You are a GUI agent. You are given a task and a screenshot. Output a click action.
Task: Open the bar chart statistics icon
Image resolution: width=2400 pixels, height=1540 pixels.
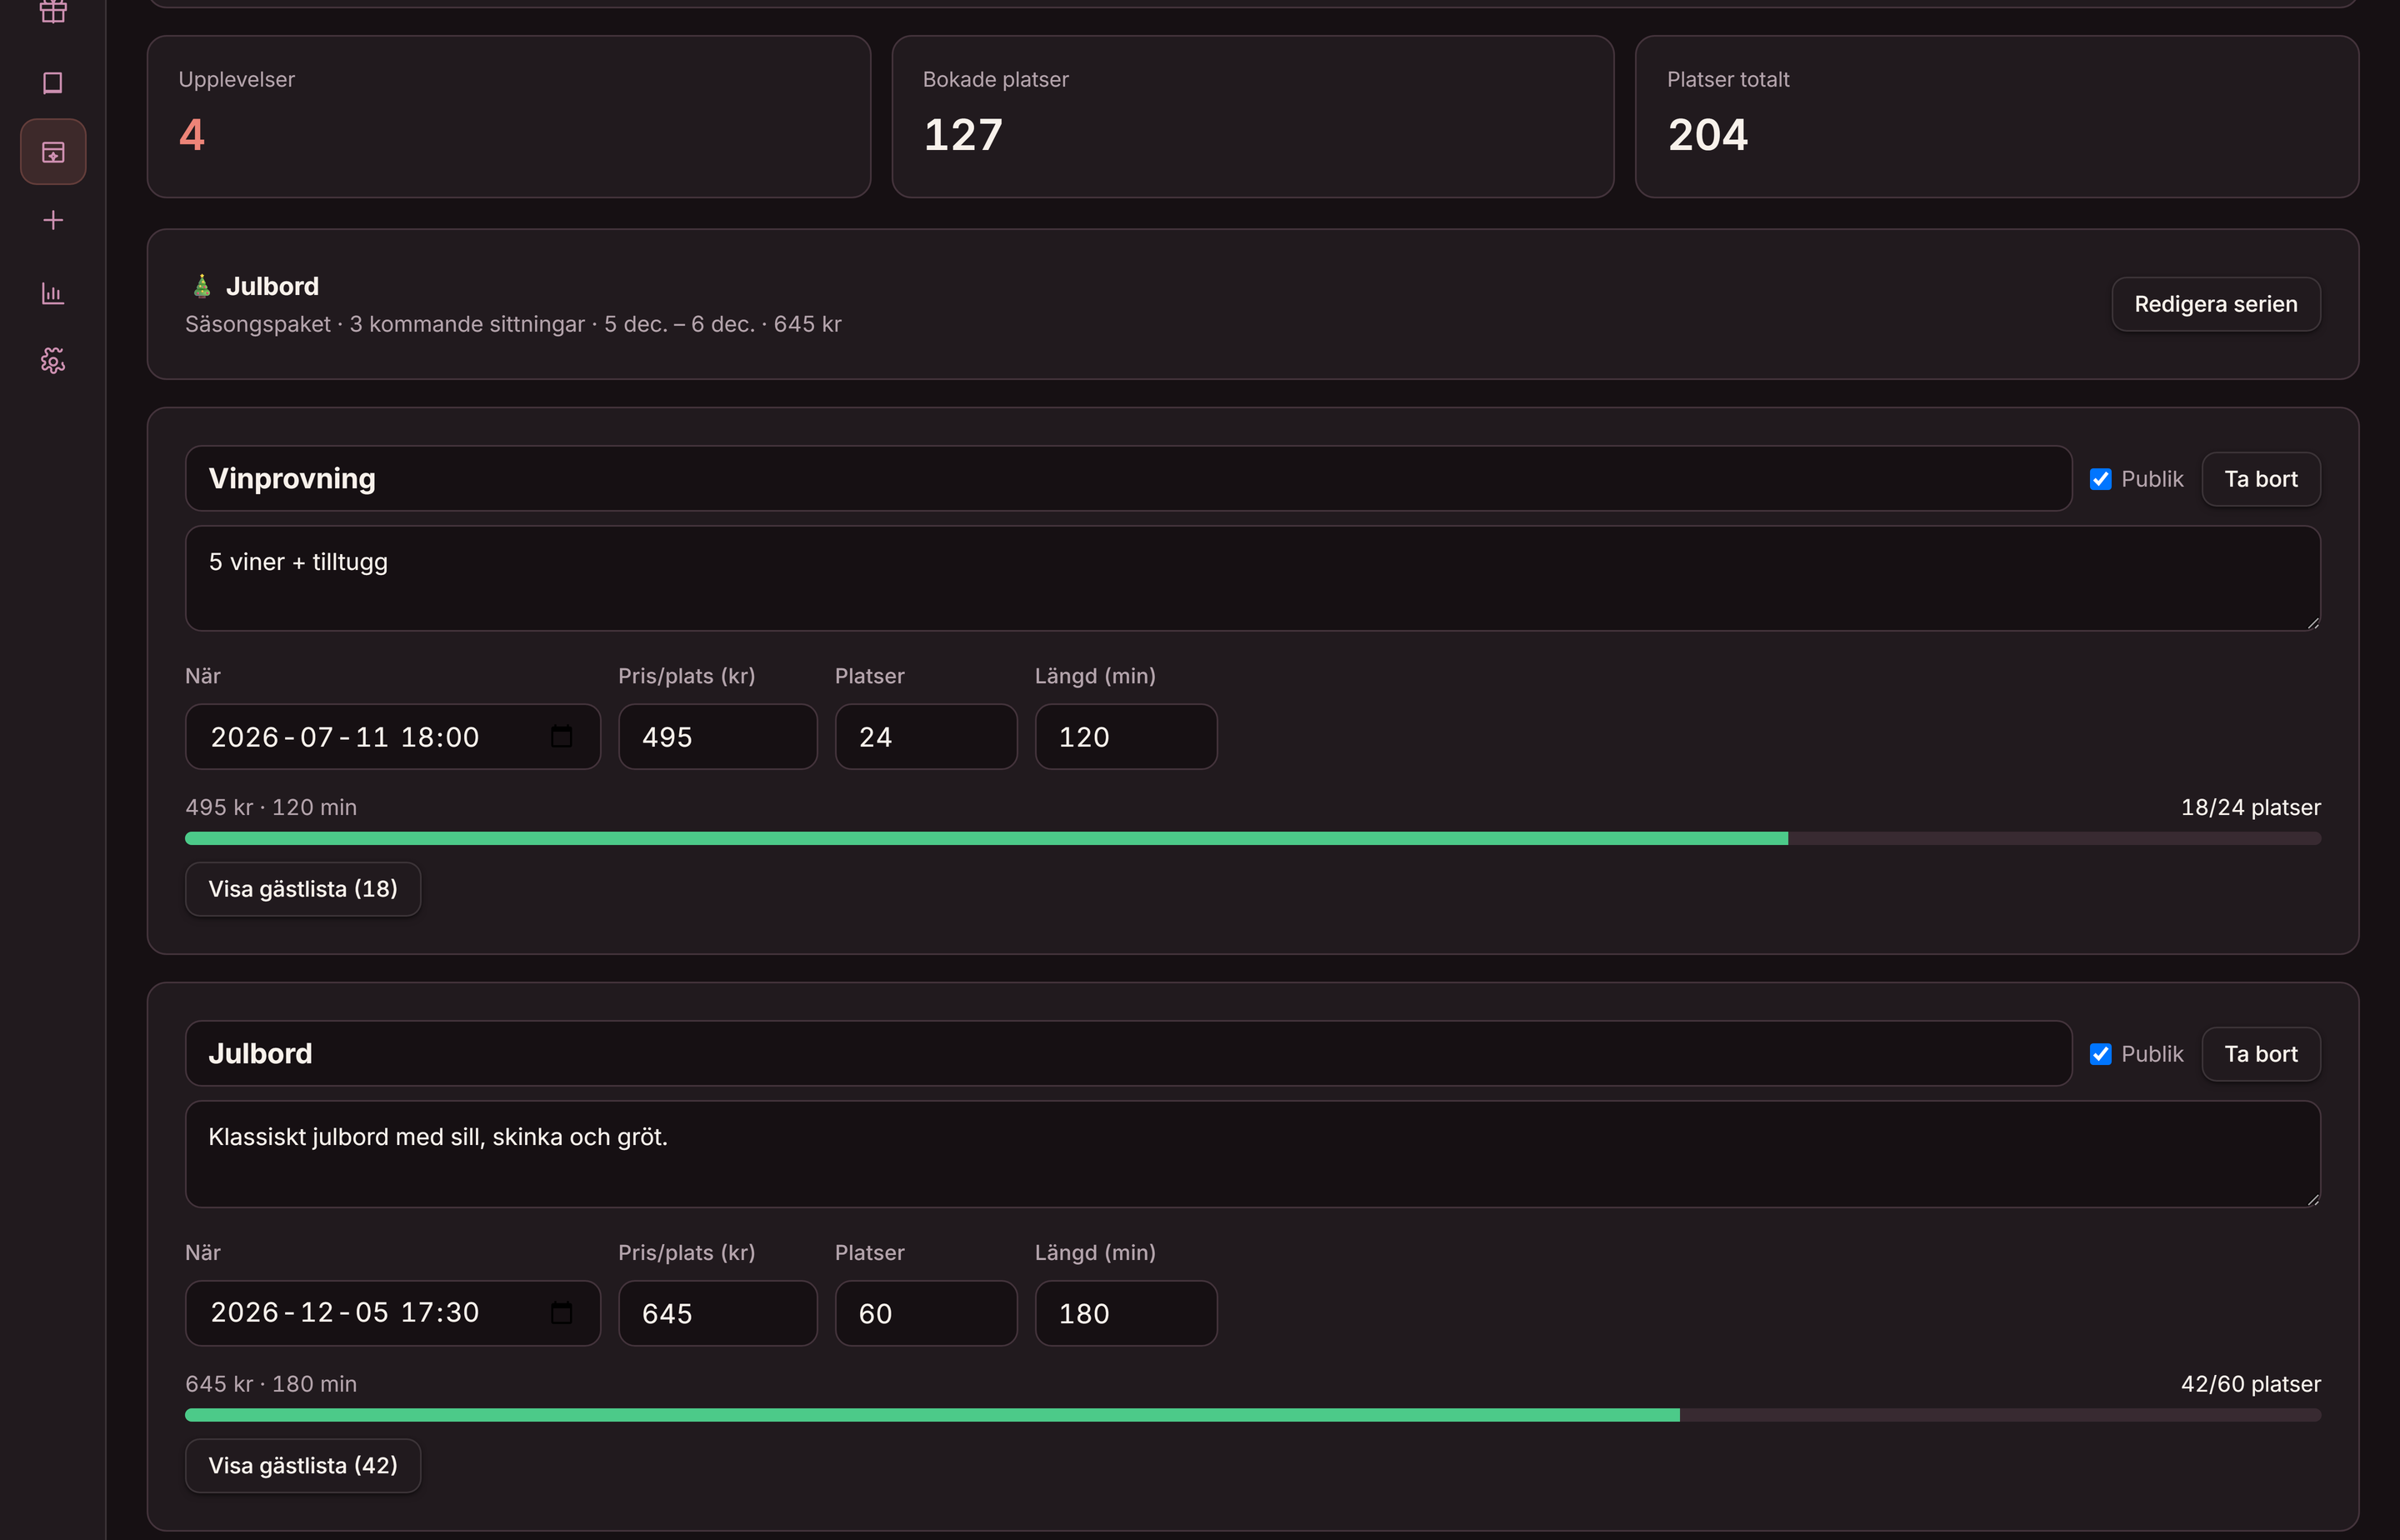pyautogui.click(x=53, y=293)
